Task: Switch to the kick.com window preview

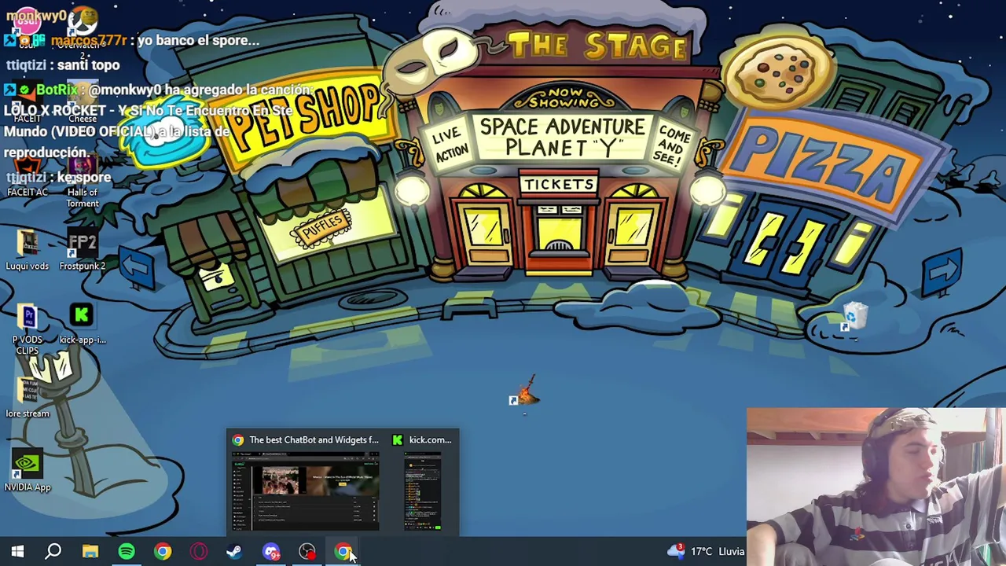Action: [x=423, y=482]
